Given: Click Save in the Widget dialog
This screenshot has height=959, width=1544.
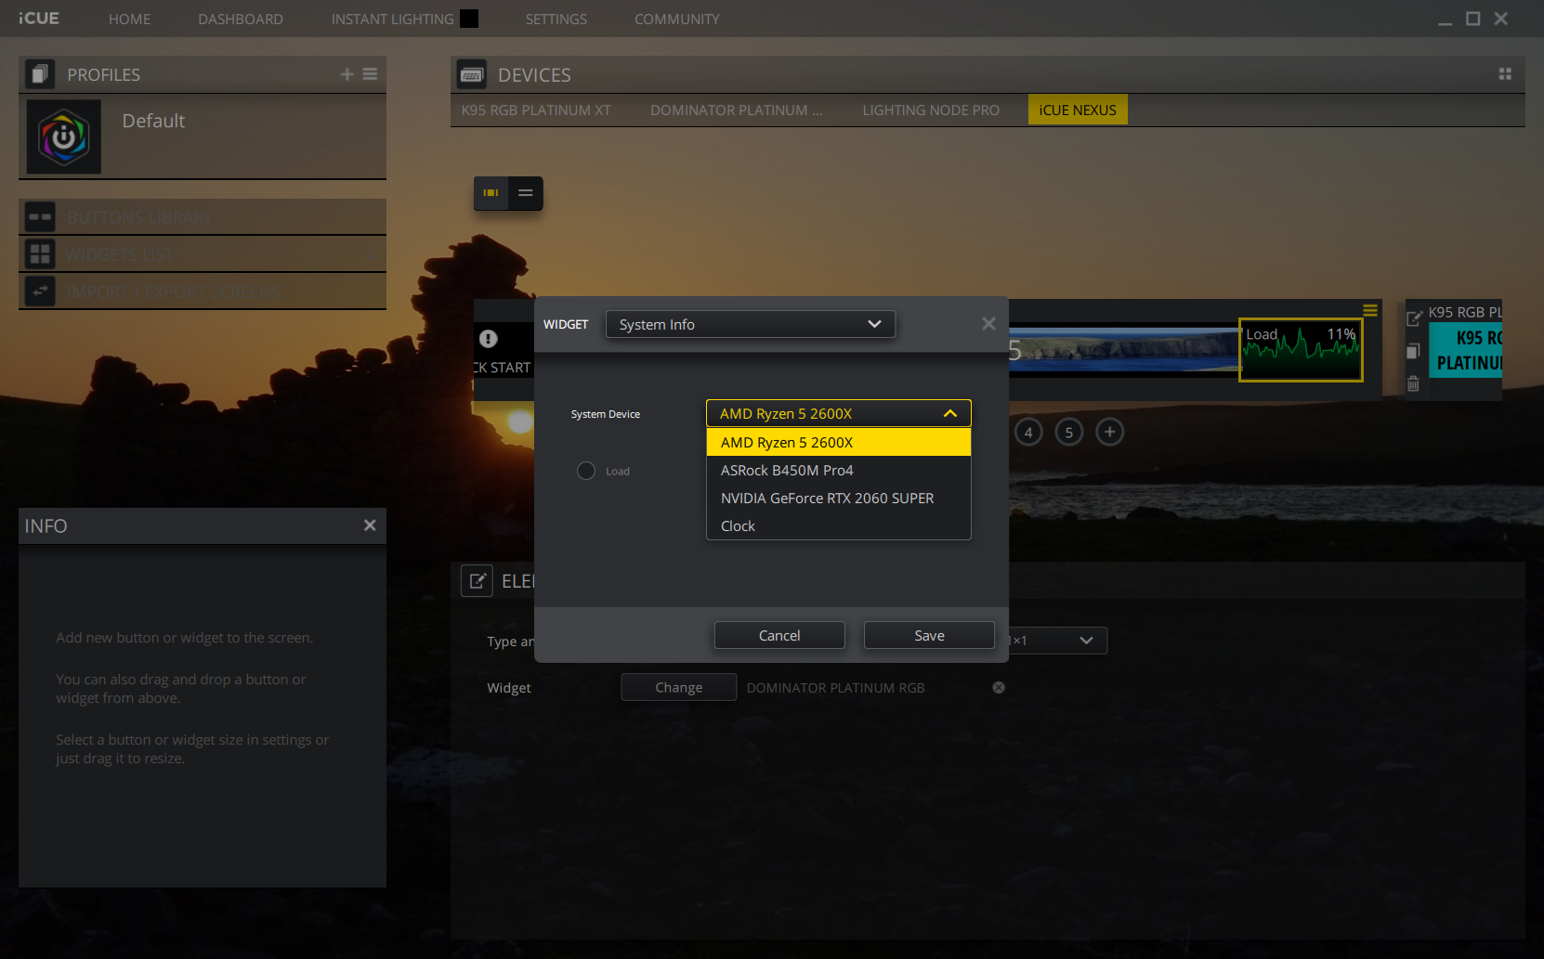Looking at the screenshot, I should coord(929,635).
